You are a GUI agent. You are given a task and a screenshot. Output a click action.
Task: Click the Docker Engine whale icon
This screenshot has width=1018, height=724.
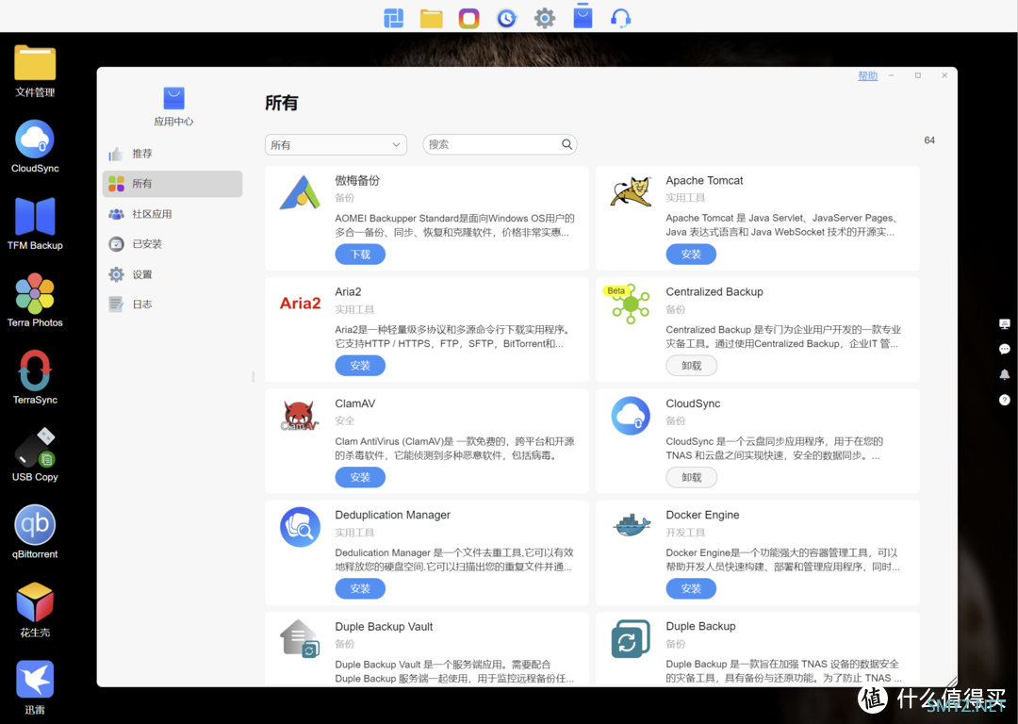click(632, 525)
